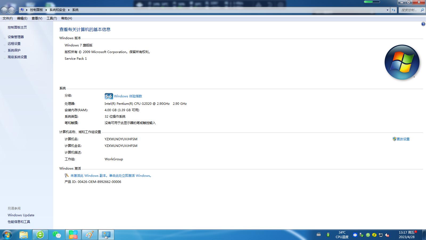Open the network status tray icon
The image size is (426, 240).
pyautogui.click(x=381, y=235)
